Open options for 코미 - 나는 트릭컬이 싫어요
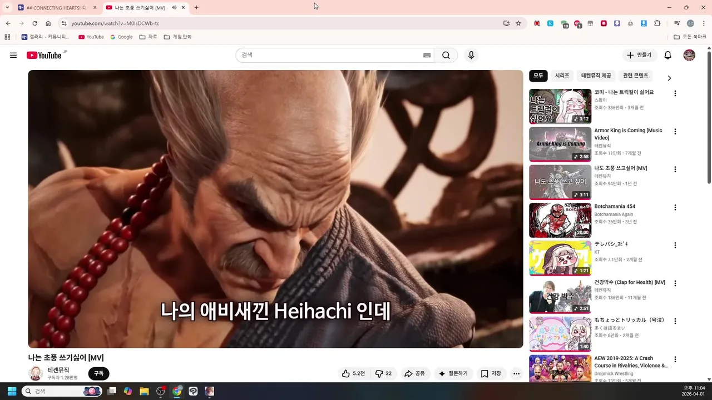This screenshot has width=712, height=400. (675, 93)
